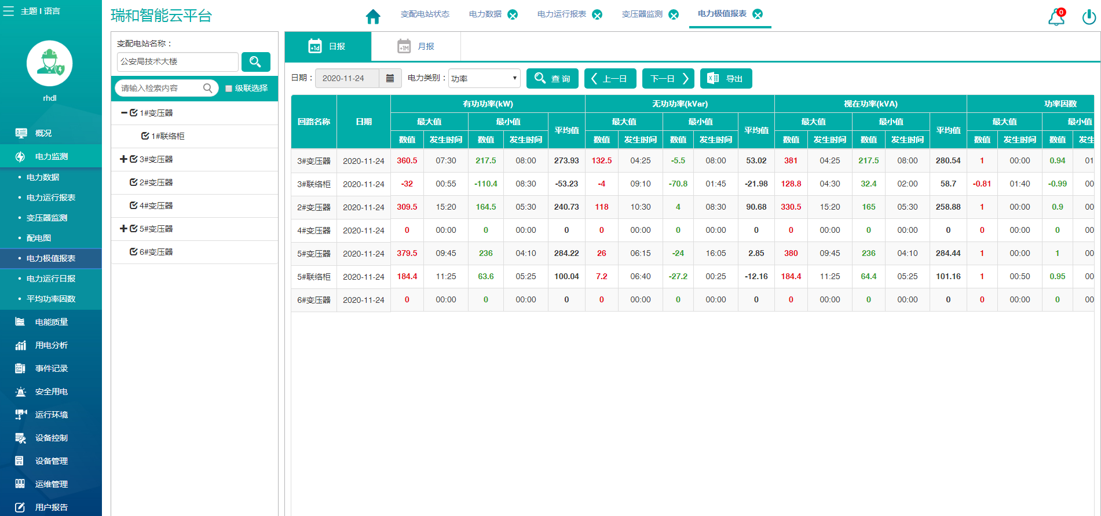
Task: Click the tree search input field
Action: click(x=160, y=88)
